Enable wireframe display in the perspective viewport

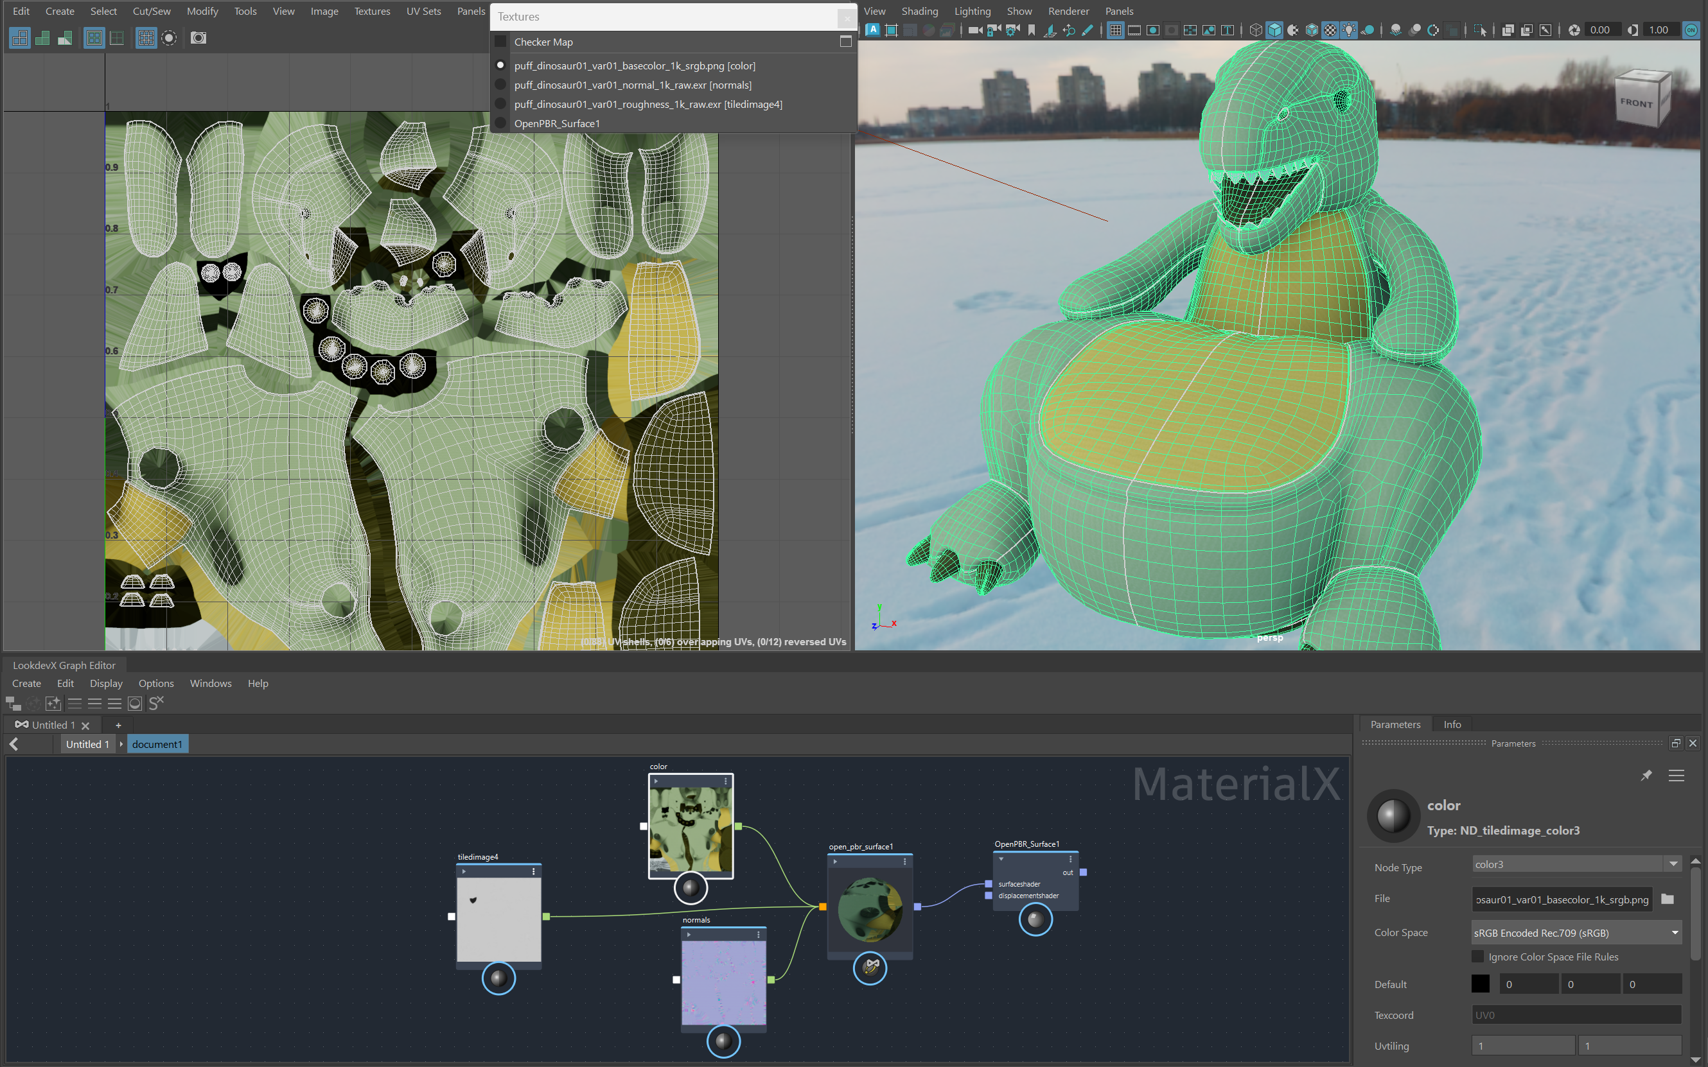pyautogui.click(x=1258, y=31)
